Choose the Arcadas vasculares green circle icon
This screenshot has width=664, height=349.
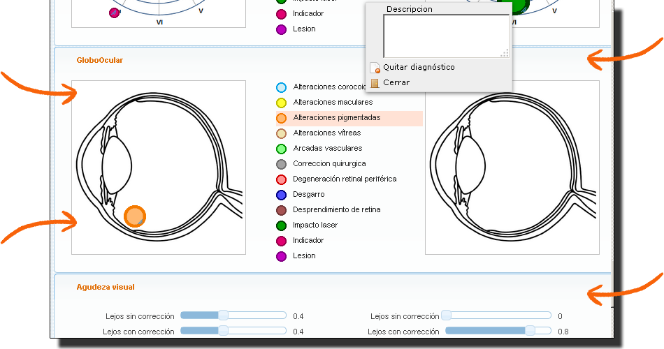(x=281, y=149)
